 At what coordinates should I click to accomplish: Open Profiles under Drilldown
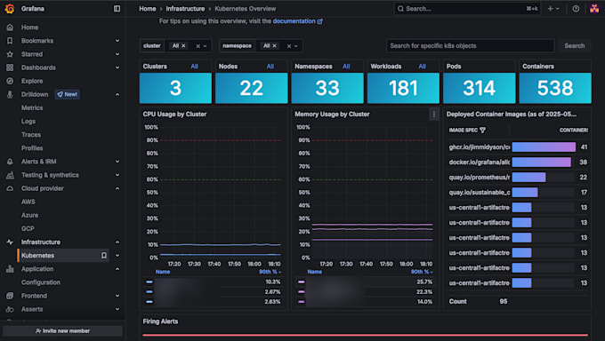[32, 148]
